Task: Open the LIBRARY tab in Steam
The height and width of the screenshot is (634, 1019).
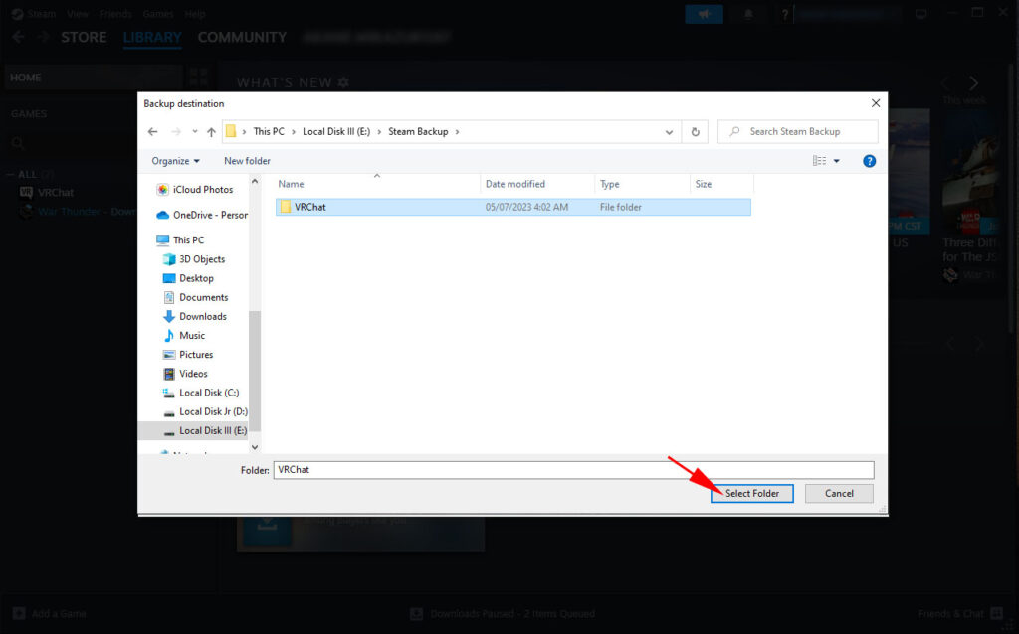Action: click(x=152, y=37)
